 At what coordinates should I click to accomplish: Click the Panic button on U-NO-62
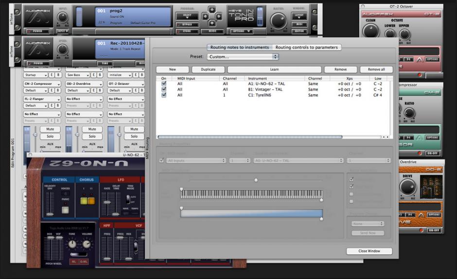(65, 210)
